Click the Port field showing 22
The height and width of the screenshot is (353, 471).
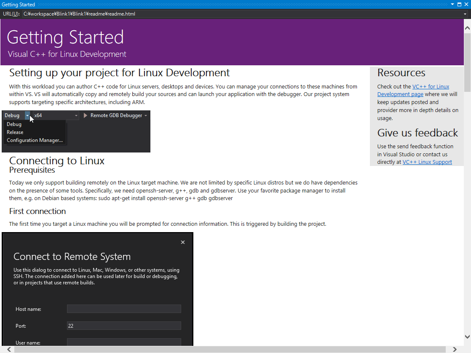[x=124, y=326]
